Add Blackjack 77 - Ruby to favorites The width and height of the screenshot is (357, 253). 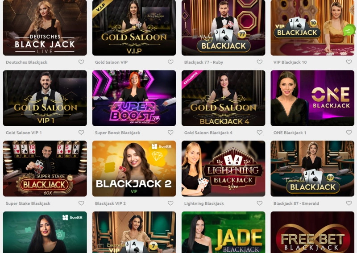[x=260, y=62]
